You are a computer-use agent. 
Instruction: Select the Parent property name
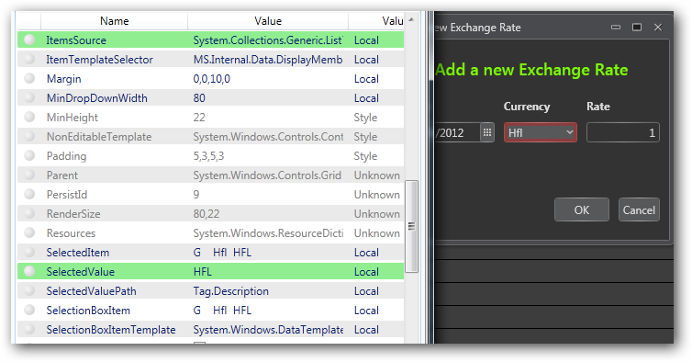[61, 175]
